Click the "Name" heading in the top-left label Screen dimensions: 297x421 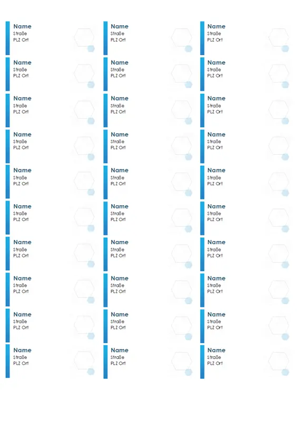pos(22,26)
